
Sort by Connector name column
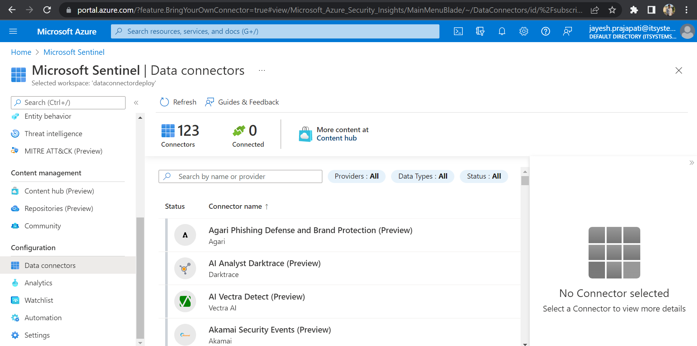[x=239, y=206]
